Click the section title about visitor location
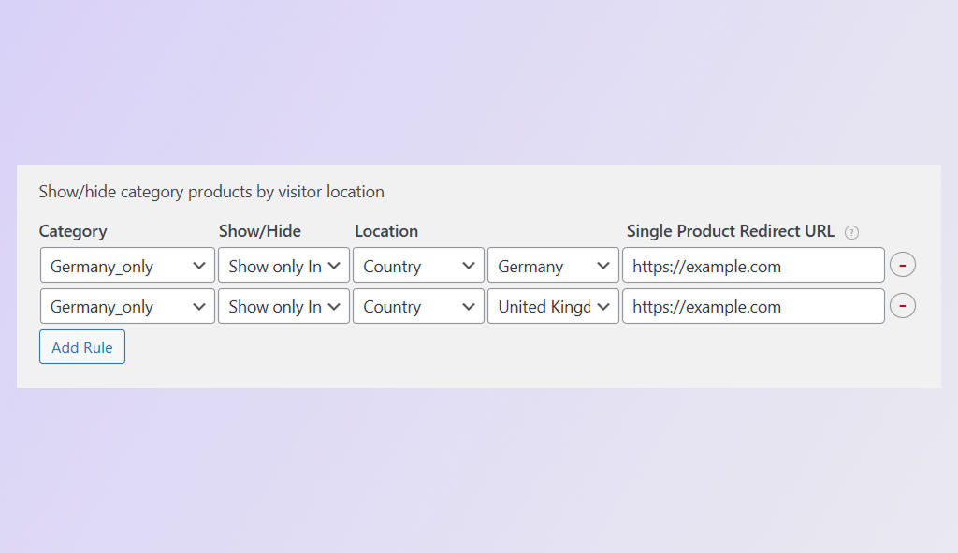The height and width of the screenshot is (553, 958). (211, 192)
